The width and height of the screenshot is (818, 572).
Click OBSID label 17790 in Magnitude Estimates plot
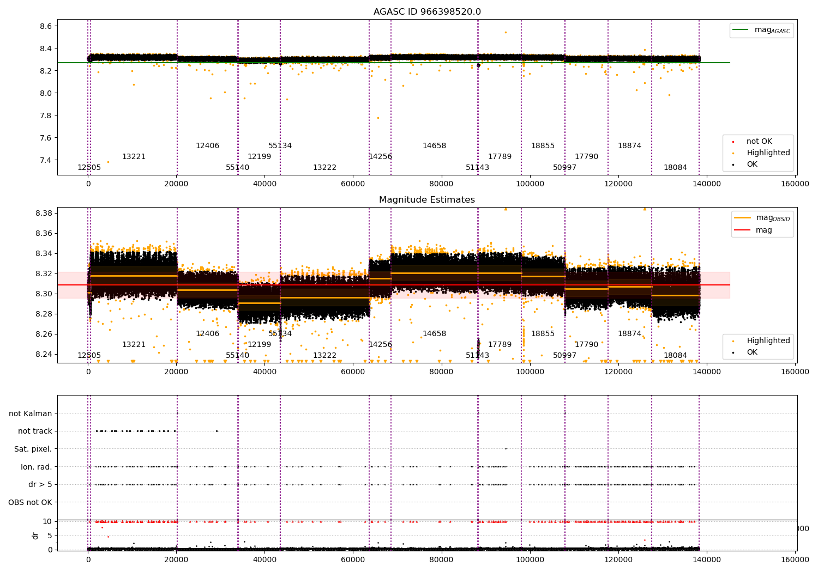(x=586, y=345)
